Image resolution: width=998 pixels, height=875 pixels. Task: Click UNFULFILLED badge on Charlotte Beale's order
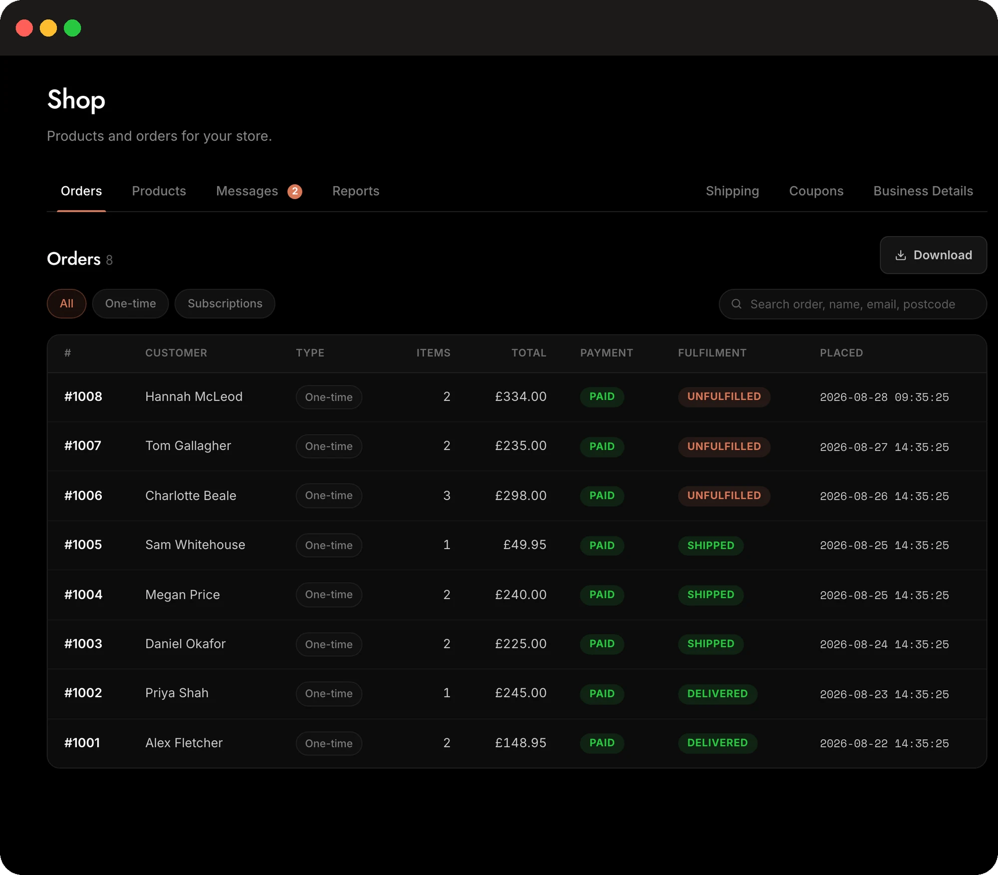[724, 496]
